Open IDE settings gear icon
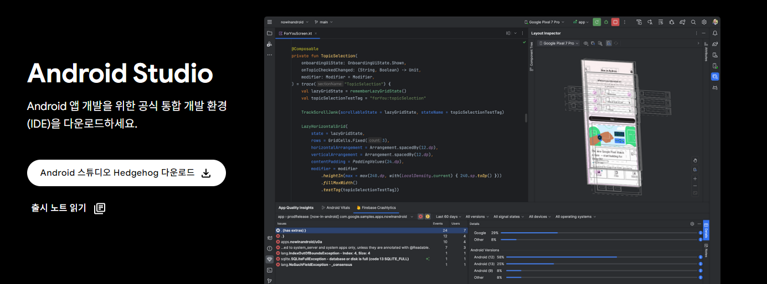767x284 pixels. pos(704,22)
